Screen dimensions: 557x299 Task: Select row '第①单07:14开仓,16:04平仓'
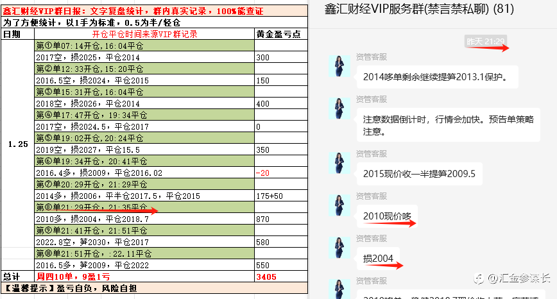[144, 46]
